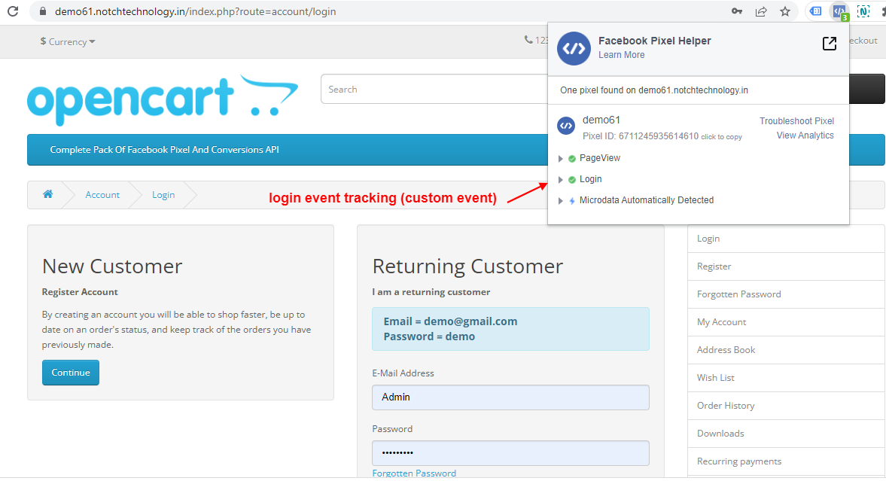Click the Learn More link
886x481 pixels.
[622, 55]
